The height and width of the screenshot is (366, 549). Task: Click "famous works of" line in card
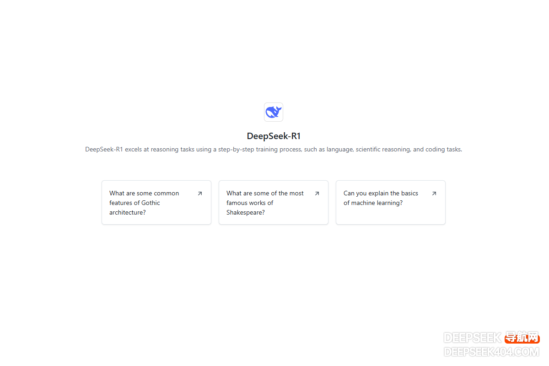pyautogui.click(x=250, y=203)
